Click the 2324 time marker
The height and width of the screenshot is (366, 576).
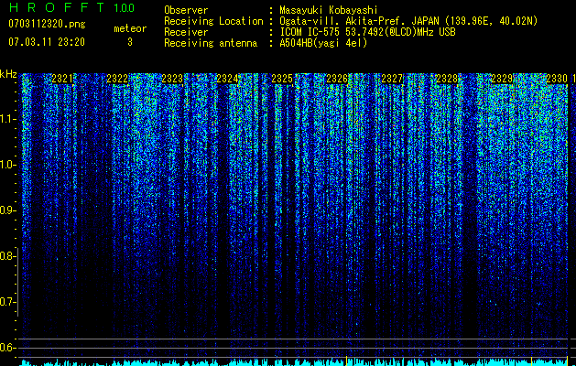tap(227, 79)
